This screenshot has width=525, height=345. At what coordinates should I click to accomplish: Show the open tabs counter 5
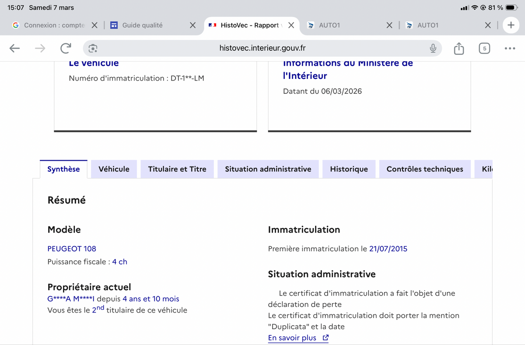484,48
